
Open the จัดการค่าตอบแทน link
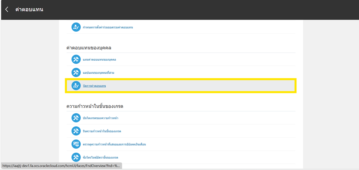click(x=94, y=86)
